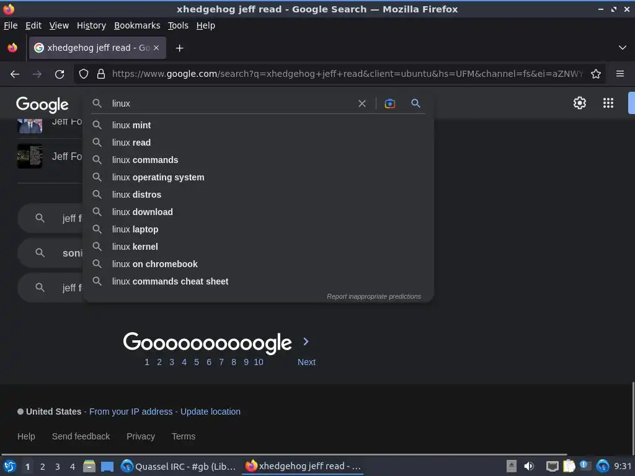Expand the list all tabs chevron
635x476 pixels.
(623, 48)
